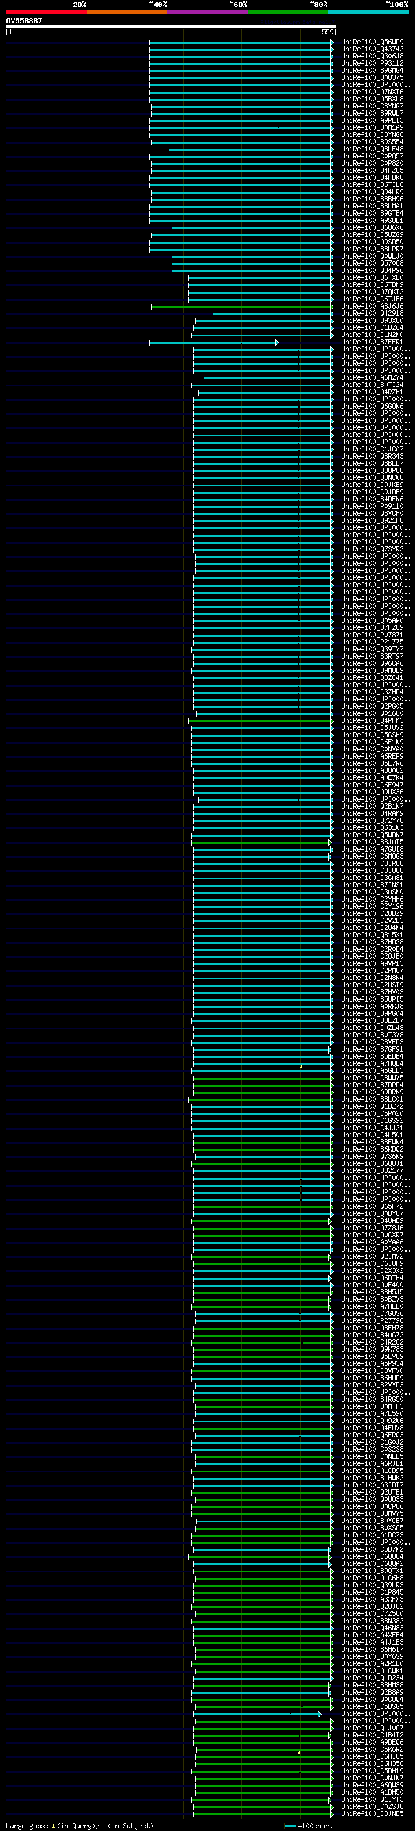Click the 559 query end position number

pyautogui.click(x=327, y=32)
